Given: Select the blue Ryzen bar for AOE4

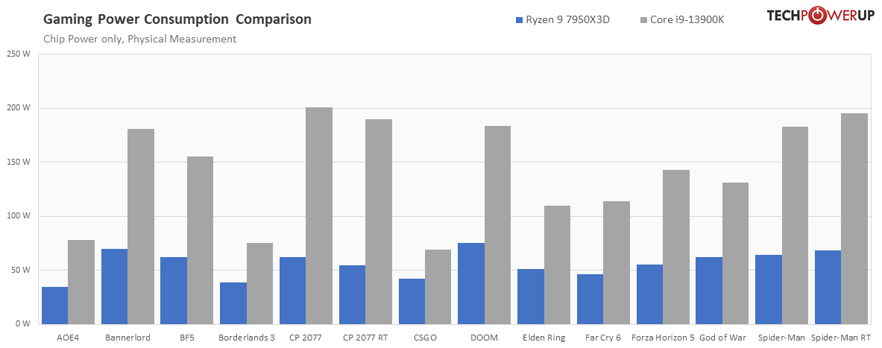Looking at the screenshot, I should pyautogui.click(x=55, y=306).
